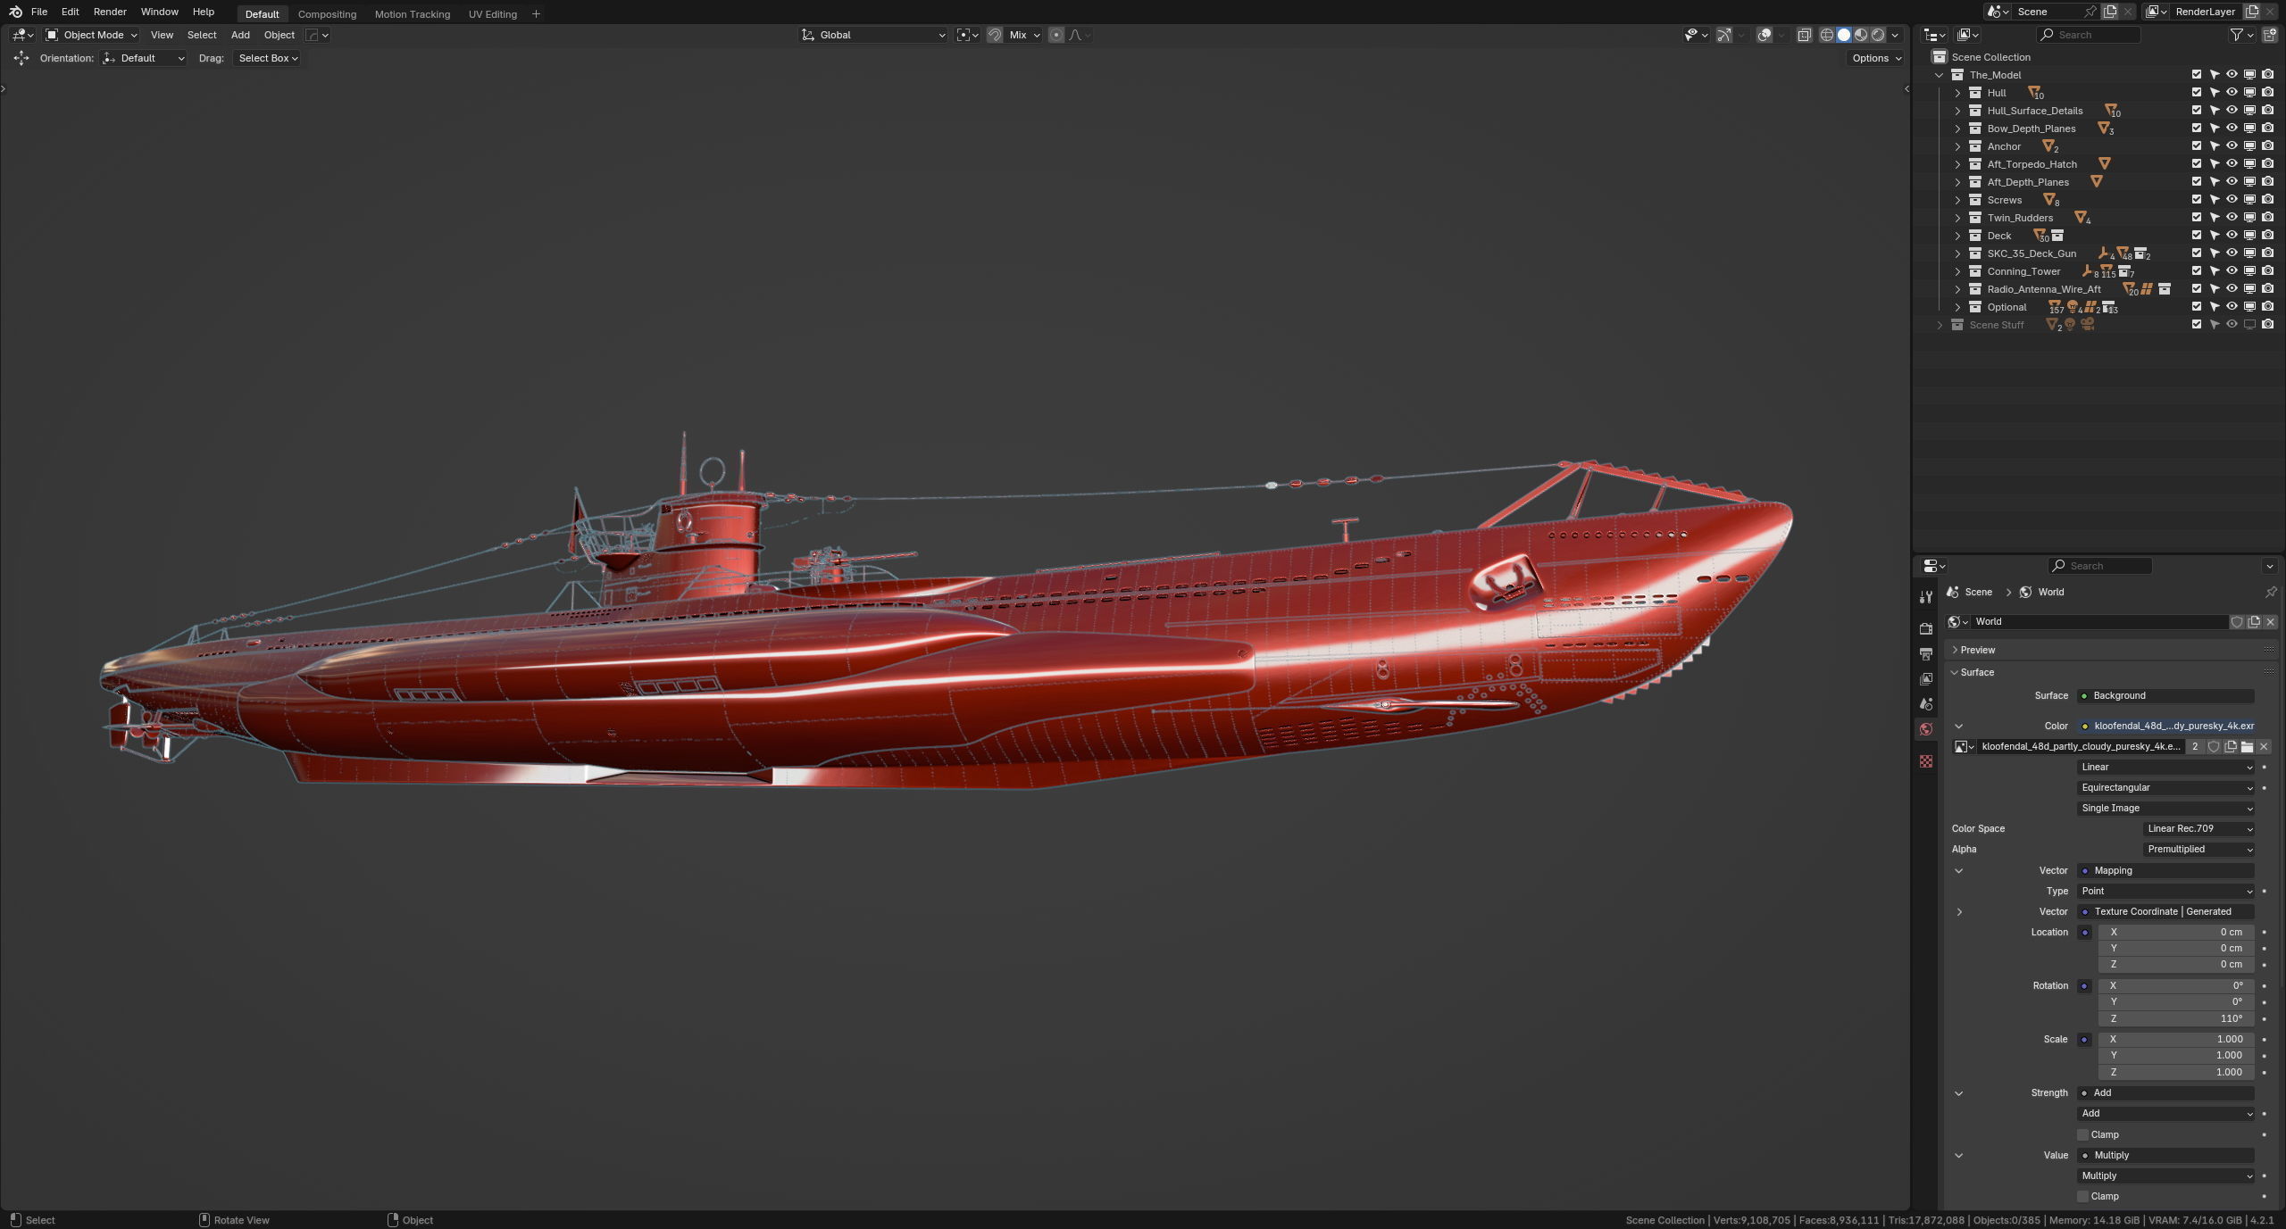Enable Clamp under Value Multiply

click(2082, 1196)
